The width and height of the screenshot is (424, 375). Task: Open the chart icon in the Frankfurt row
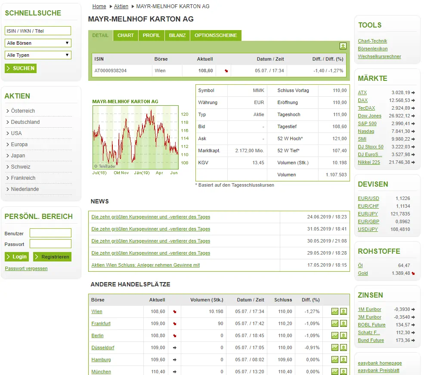pos(335,323)
